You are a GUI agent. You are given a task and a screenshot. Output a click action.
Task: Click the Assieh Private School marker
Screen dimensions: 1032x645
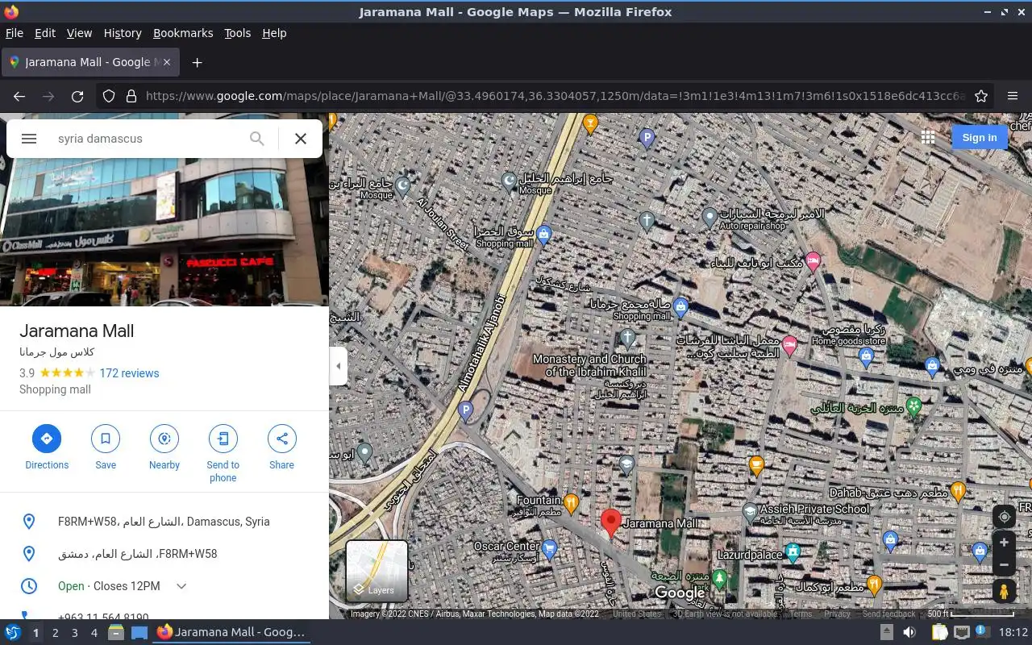coord(750,513)
